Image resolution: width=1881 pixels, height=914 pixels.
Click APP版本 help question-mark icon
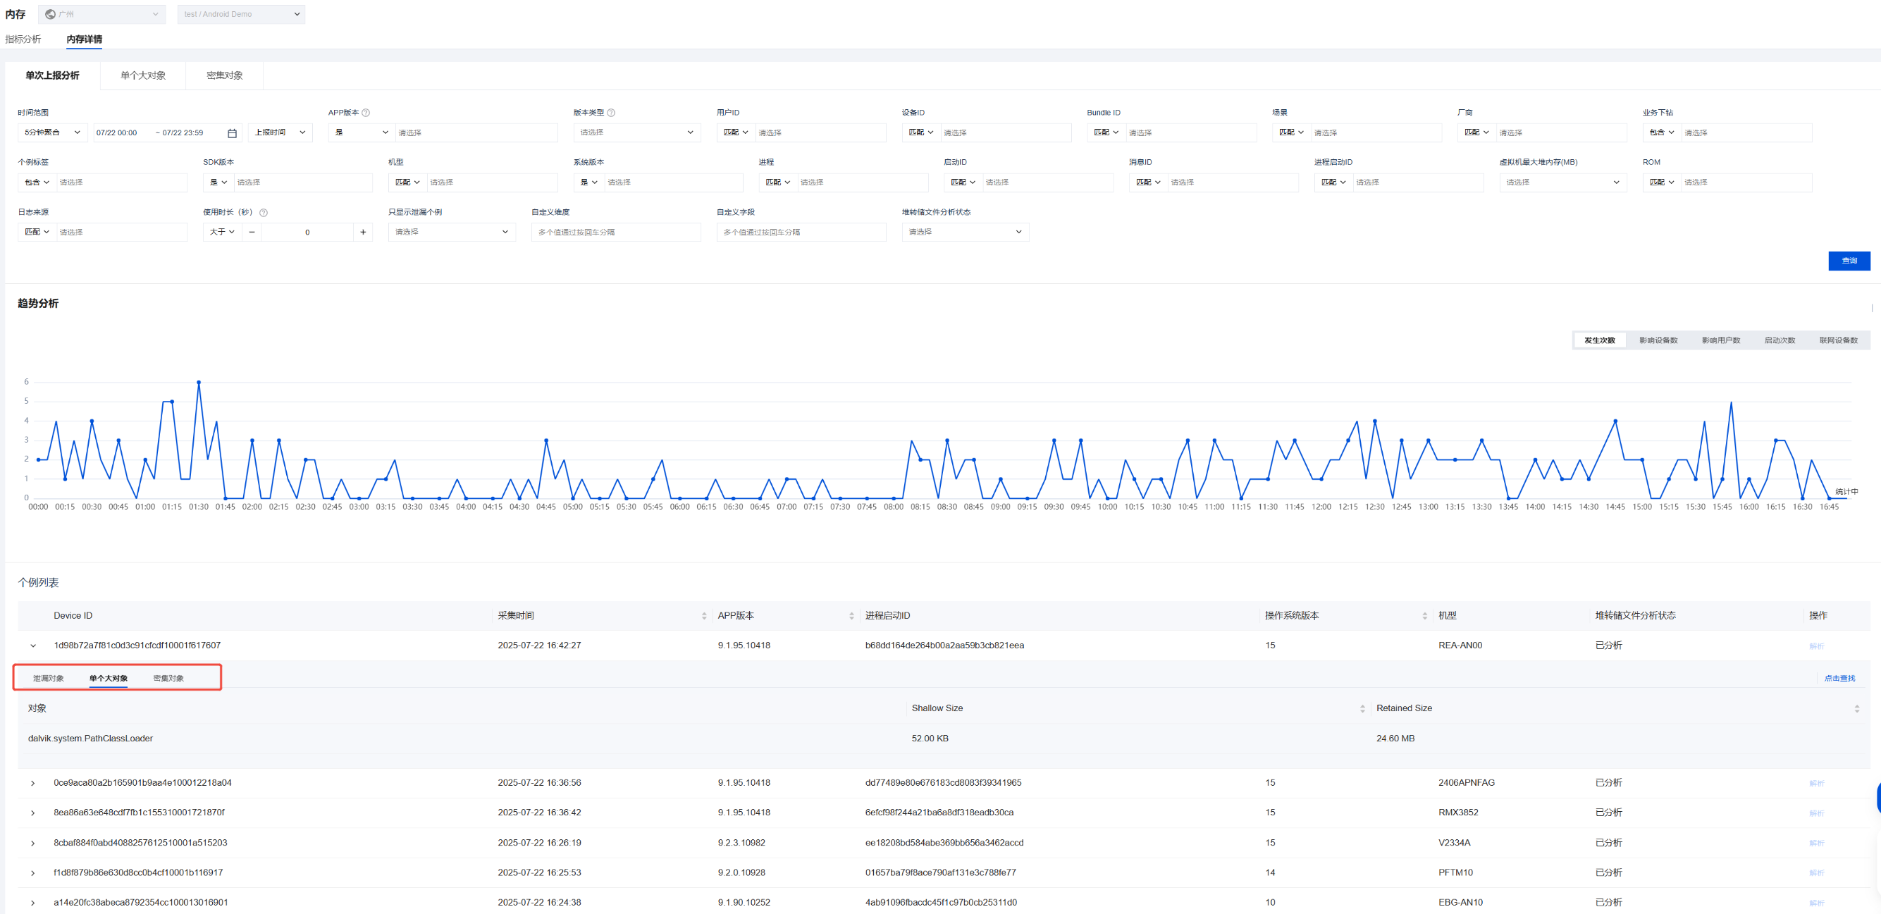[x=366, y=113]
